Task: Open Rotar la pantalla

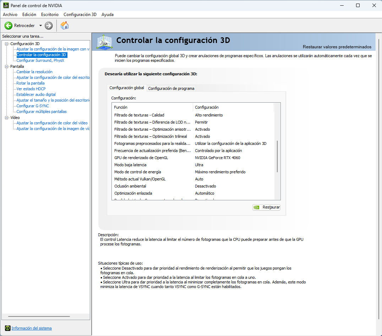Action: click(x=31, y=83)
